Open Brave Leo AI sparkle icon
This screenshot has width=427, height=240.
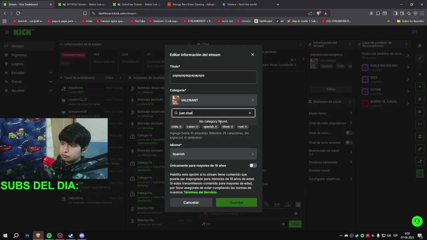click(409, 13)
